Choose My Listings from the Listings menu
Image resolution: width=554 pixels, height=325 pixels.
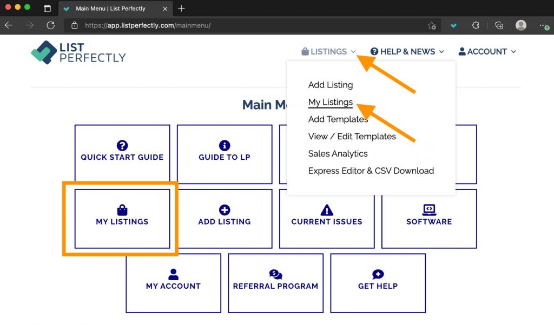coord(331,102)
